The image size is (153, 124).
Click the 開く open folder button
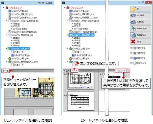coord(141,9)
